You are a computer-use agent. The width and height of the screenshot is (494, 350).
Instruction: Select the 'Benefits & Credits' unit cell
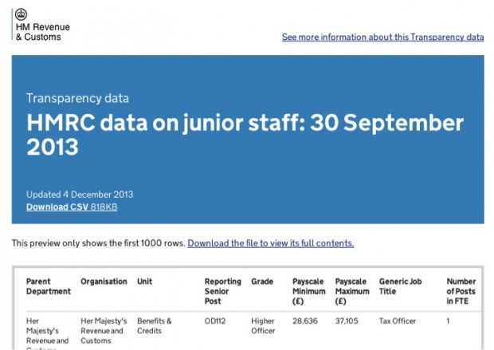coord(155,326)
